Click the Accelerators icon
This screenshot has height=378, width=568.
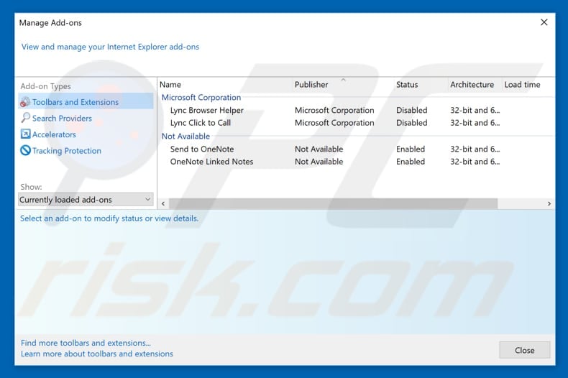click(25, 134)
